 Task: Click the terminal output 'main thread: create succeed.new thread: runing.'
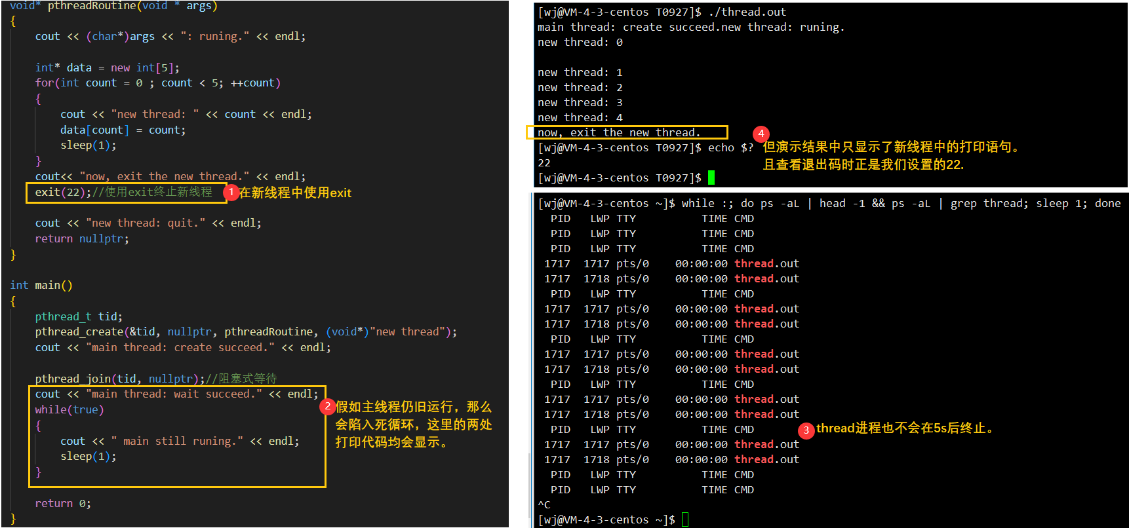(691, 27)
